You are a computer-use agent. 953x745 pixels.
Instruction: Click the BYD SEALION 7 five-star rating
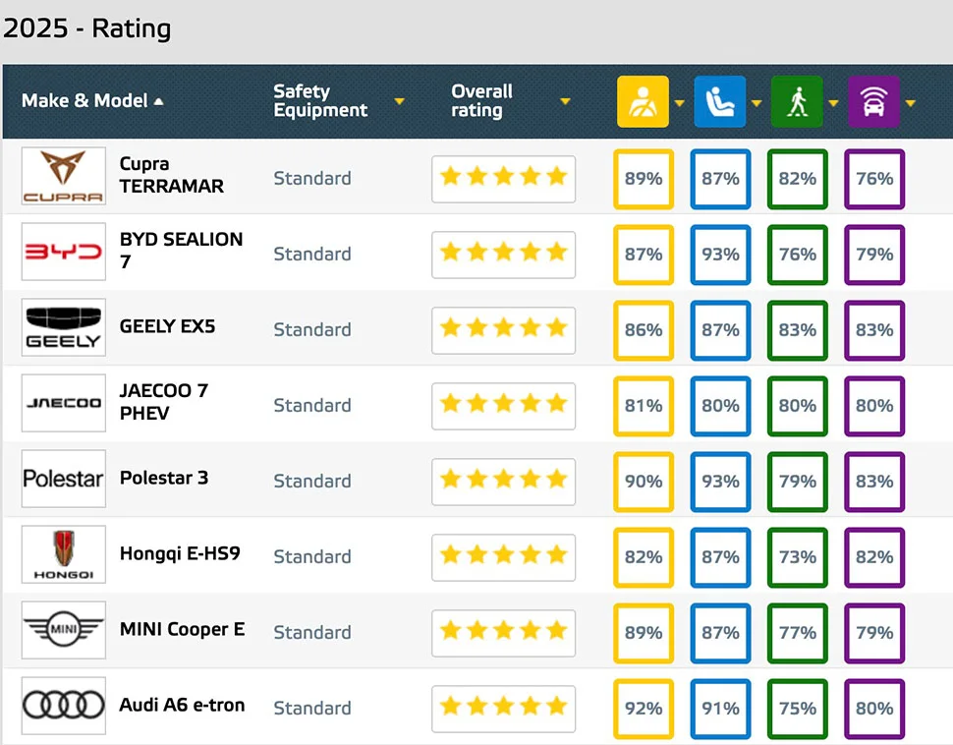tap(503, 255)
